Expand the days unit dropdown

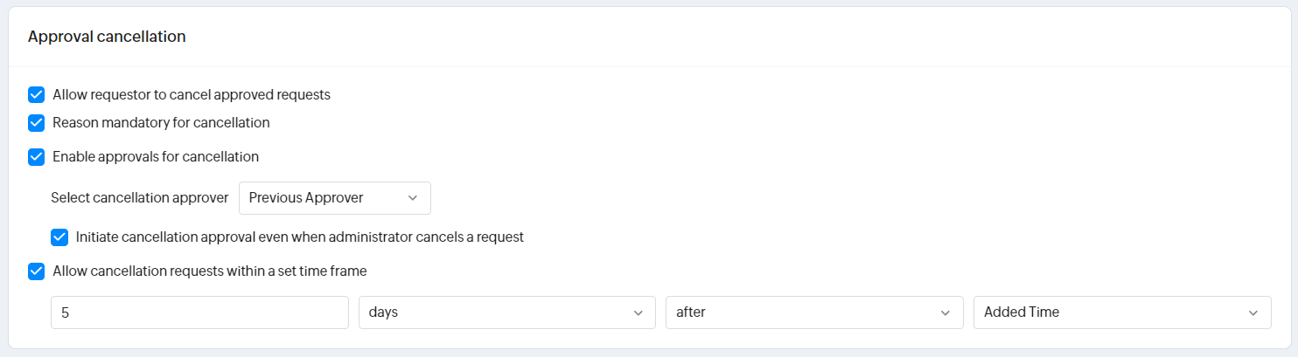(506, 312)
